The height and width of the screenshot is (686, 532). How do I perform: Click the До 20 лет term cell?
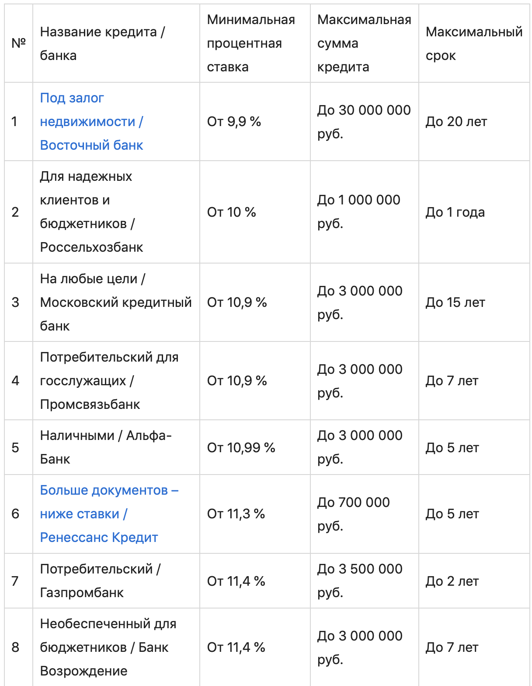coord(456,122)
